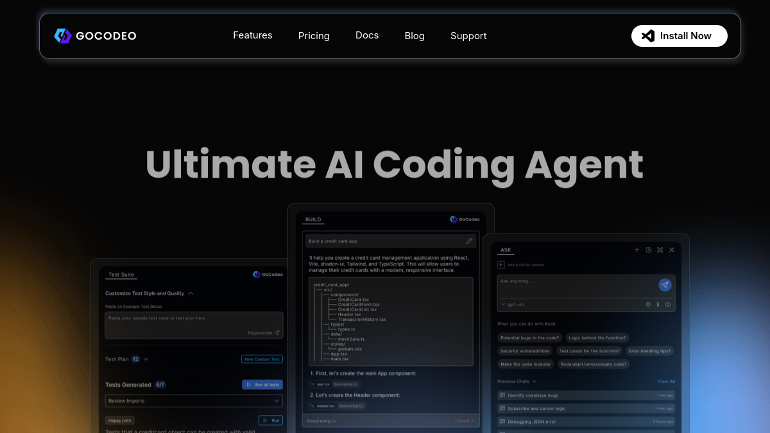The image size is (770, 433).
Task: Open the Blog link
Action: pos(415,36)
